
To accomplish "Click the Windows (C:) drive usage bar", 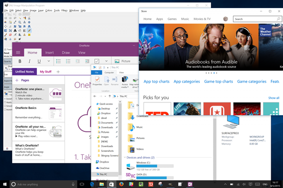I will point(155,166).
